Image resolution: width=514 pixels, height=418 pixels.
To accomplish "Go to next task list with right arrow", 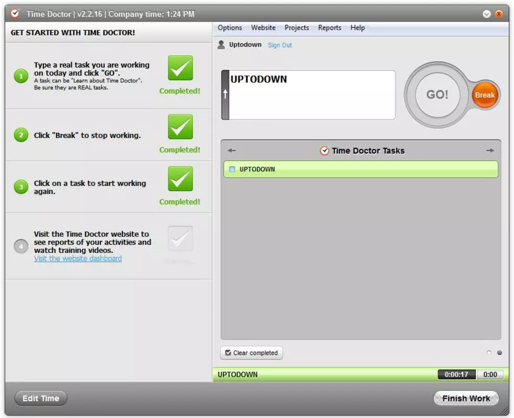I will click(x=490, y=150).
